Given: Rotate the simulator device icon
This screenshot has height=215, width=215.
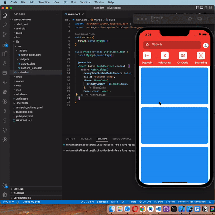Looking at the screenshot, I should tap(209, 19).
